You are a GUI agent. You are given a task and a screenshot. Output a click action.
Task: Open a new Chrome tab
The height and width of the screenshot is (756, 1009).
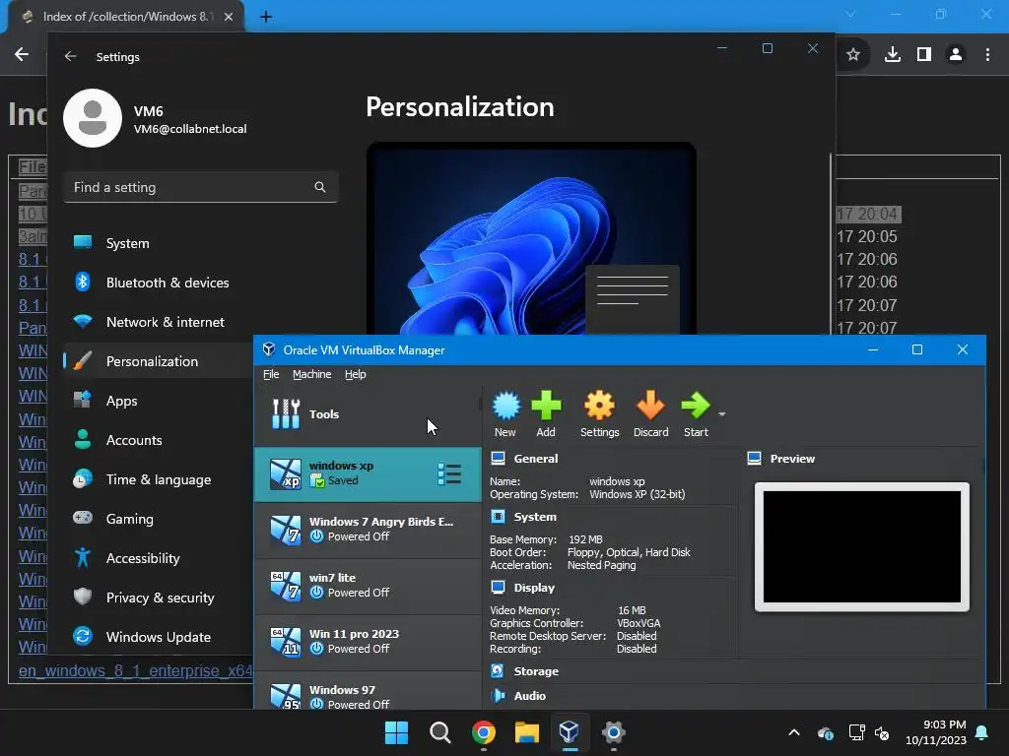point(266,17)
